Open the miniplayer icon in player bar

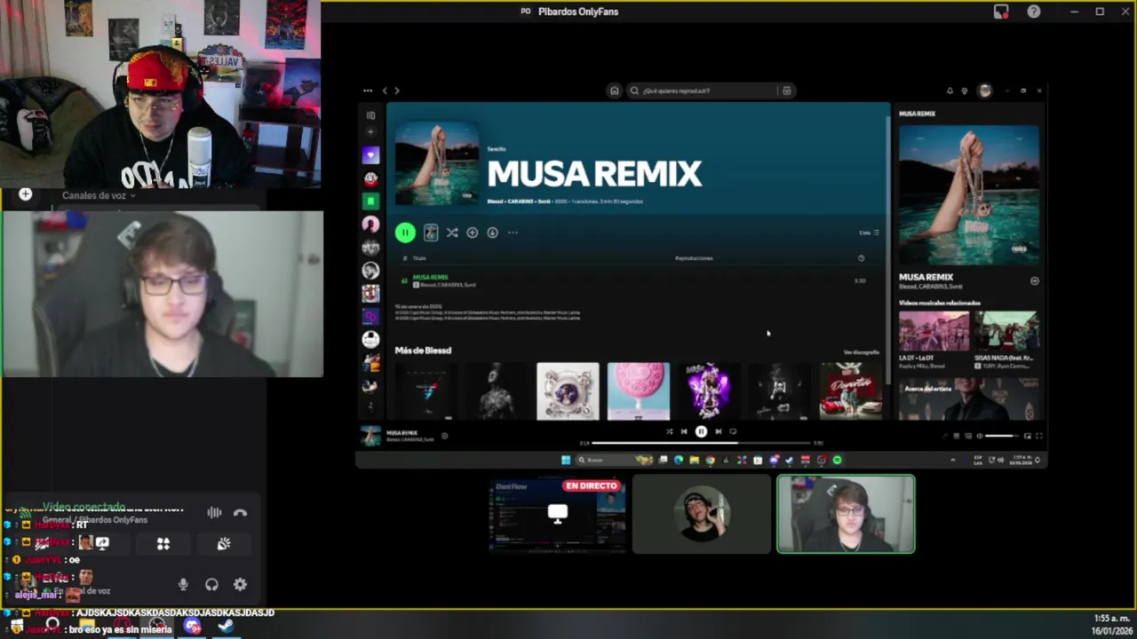coord(1028,436)
